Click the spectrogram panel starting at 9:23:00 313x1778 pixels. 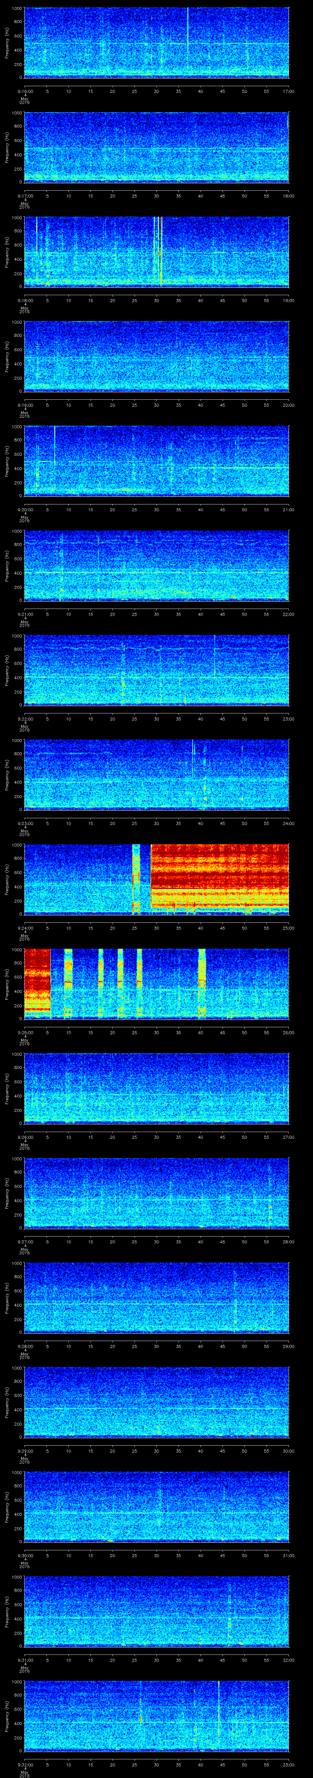click(x=156, y=775)
